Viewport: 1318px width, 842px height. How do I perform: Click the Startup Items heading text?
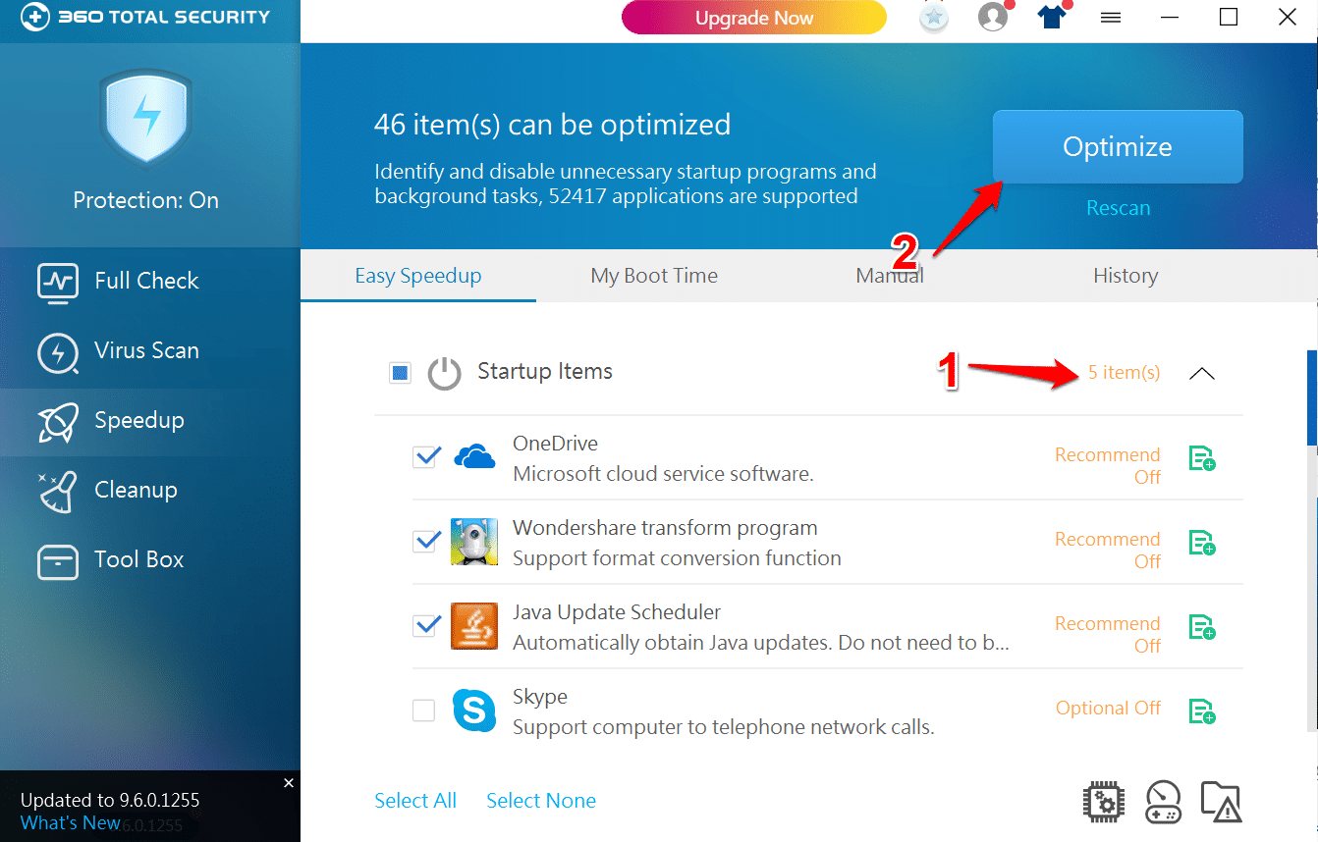[x=545, y=372]
